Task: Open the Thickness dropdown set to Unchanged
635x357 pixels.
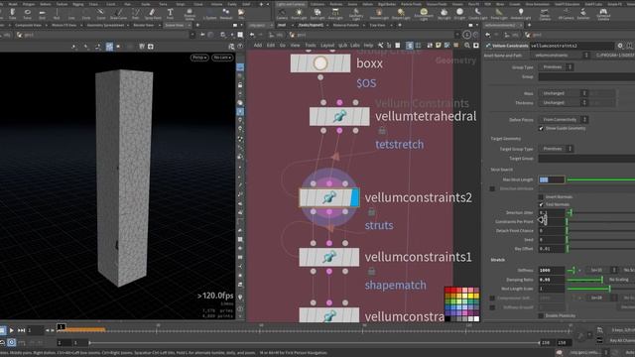Action: [x=563, y=103]
